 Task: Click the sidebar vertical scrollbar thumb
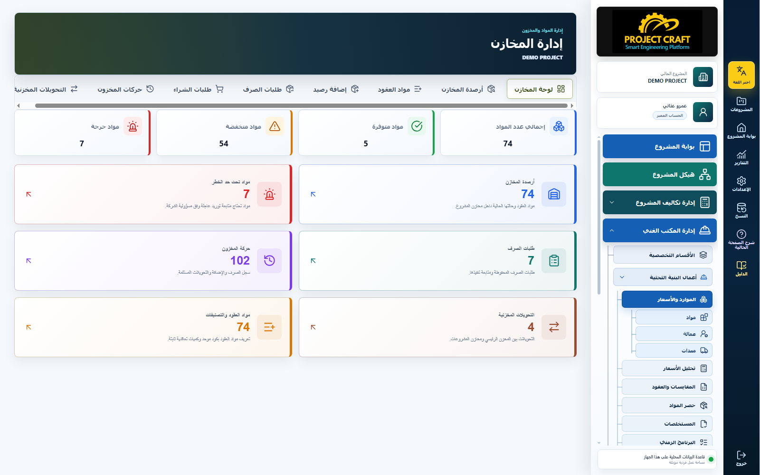click(x=599, y=217)
